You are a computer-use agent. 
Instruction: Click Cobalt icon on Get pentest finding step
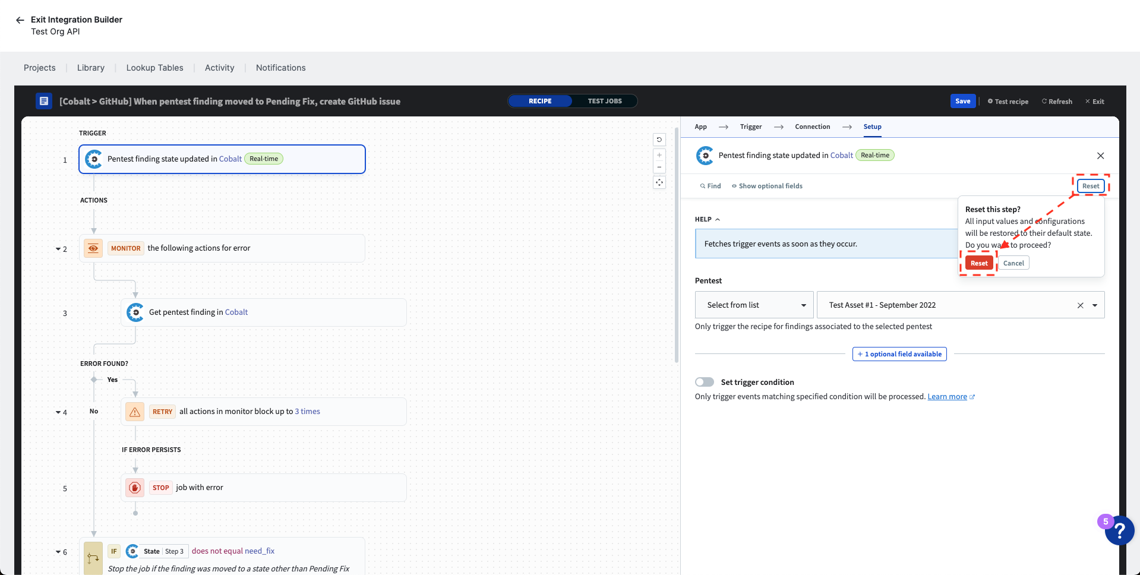coord(135,312)
